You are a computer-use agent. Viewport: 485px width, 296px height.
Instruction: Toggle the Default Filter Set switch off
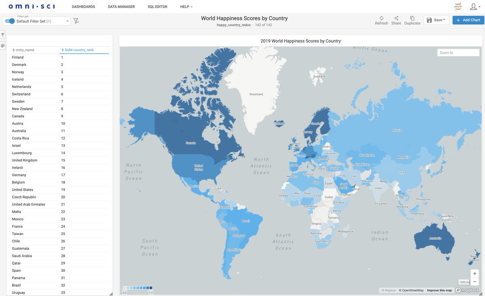(10, 21)
